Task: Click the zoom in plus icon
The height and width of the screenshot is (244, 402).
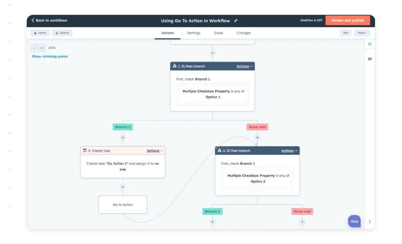Action: [x=35, y=48]
